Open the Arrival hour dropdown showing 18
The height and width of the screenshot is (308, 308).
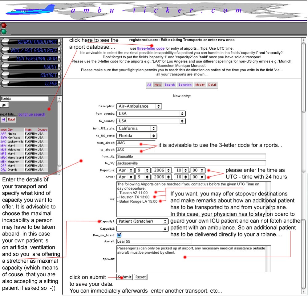tap(182, 177)
